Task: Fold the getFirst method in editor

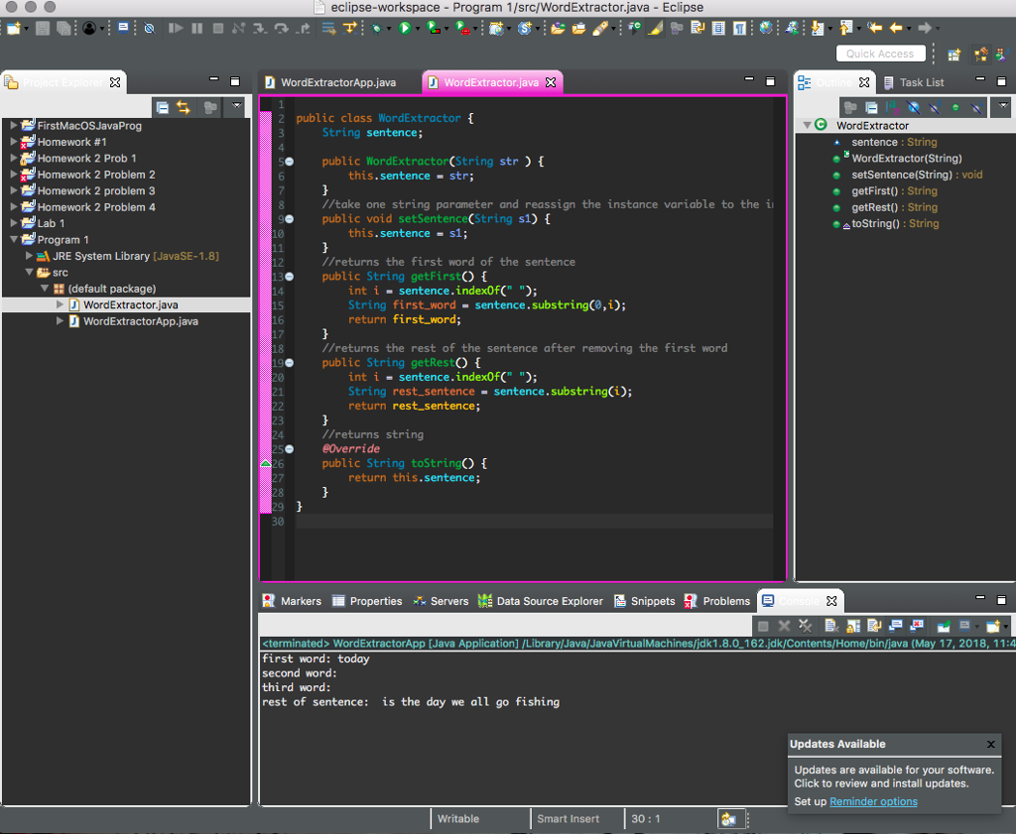Action: 289,277
